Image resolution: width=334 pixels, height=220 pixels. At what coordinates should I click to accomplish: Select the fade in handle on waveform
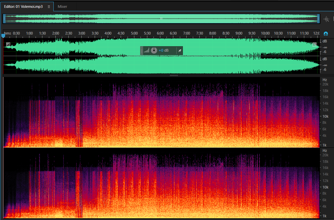pyautogui.click(x=8, y=44)
